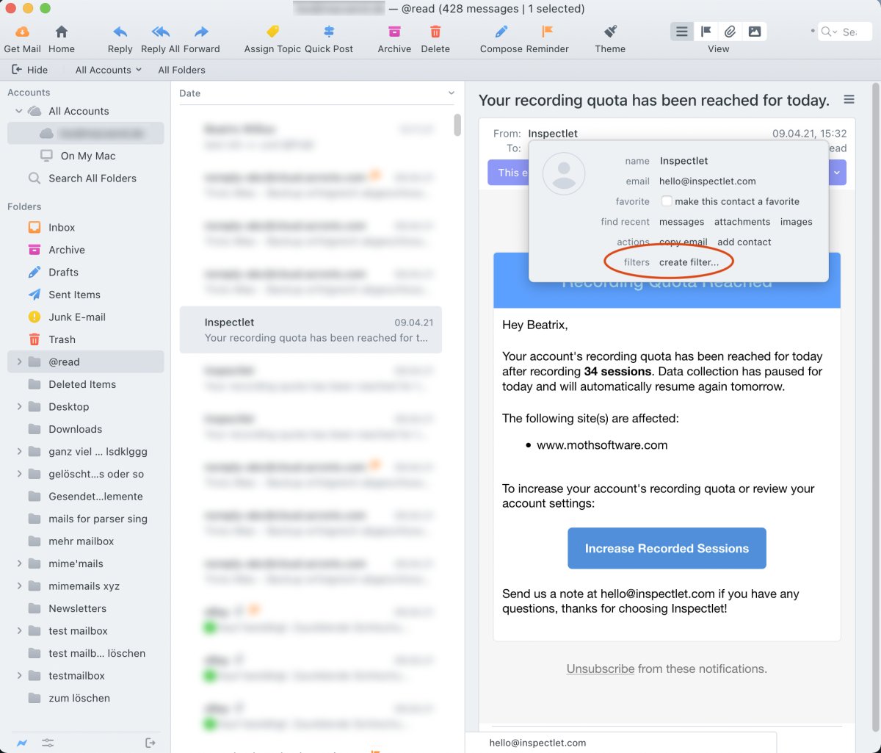
Task: Show images view icon
Action: pos(754,32)
